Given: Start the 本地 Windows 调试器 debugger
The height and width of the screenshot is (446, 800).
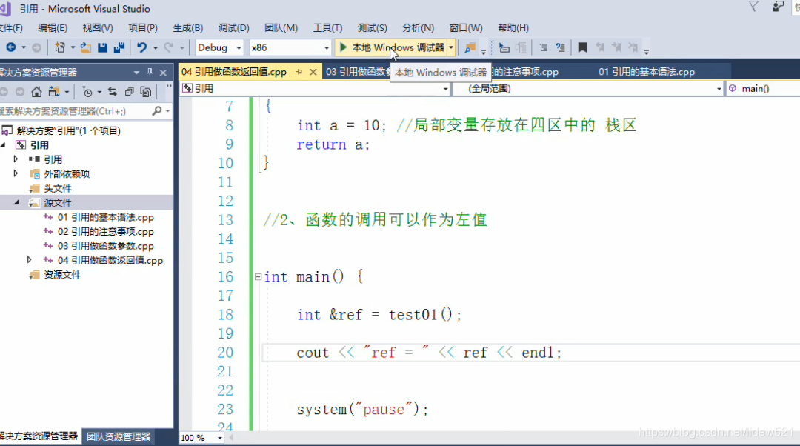Looking at the screenshot, I should click(x=391, y=47).
